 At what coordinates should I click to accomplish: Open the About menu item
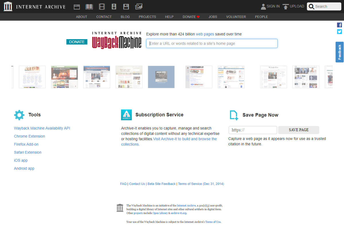(x=81, y=17)
